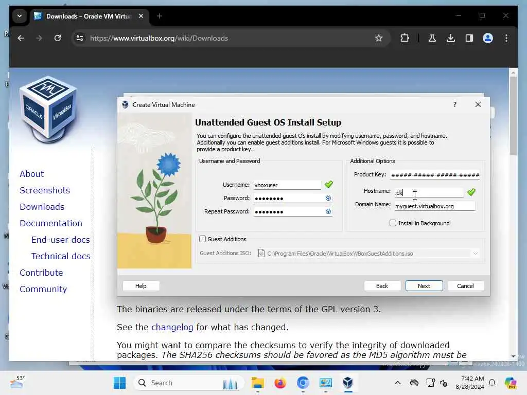Close the Downloads – Oracle VM VirtualBox tab
This screenshot has height=395, width=527.
pos(141,16)
